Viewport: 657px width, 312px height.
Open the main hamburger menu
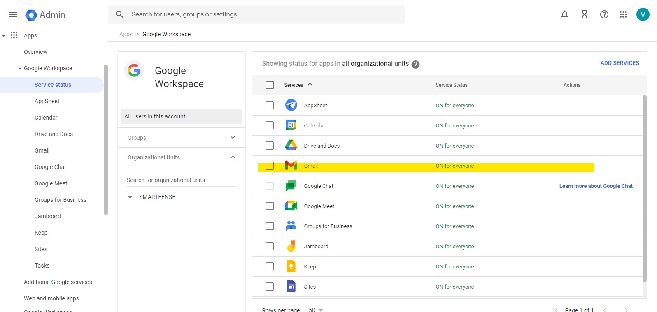click(x=13, y=14)
